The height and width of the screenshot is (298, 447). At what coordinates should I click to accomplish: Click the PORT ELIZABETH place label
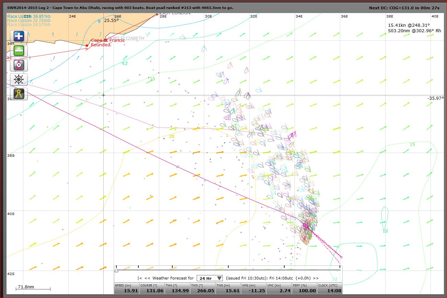(126, 38)
